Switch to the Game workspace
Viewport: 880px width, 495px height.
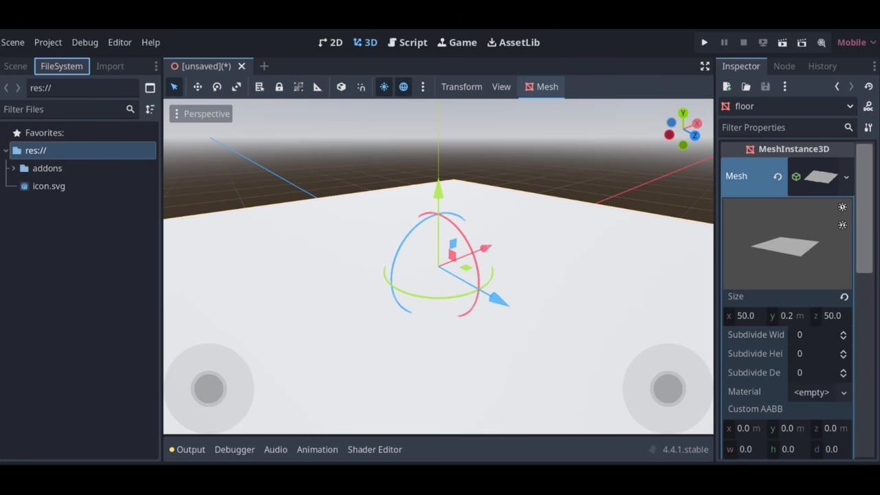click(x=457, y=43)
